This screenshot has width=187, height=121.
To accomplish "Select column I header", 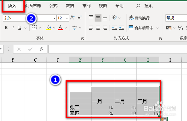I will 170,60.
